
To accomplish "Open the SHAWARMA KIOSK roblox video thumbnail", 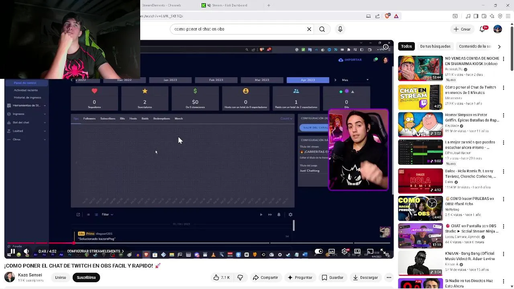I will click(x=420, y=68).
